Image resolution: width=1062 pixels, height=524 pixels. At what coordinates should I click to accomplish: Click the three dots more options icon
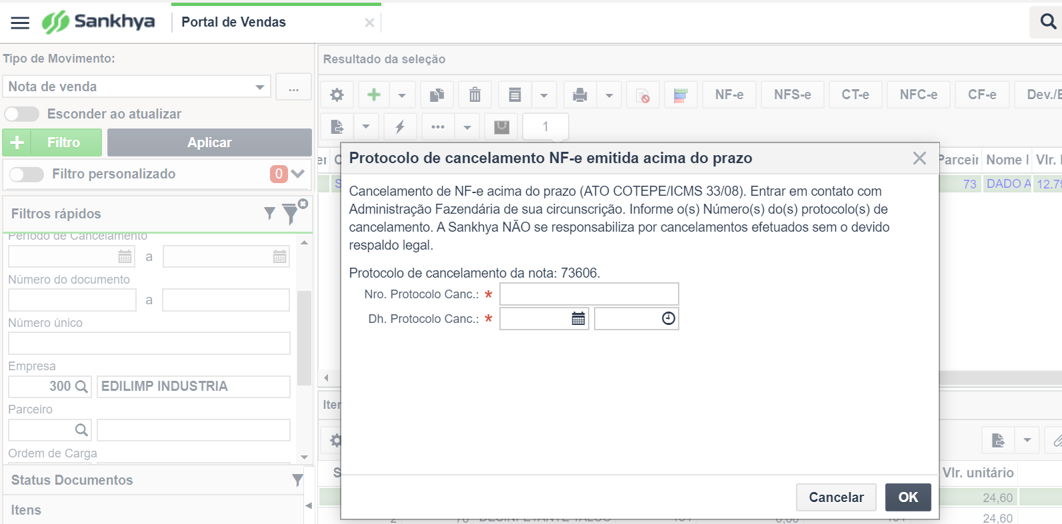coord(438,127)
